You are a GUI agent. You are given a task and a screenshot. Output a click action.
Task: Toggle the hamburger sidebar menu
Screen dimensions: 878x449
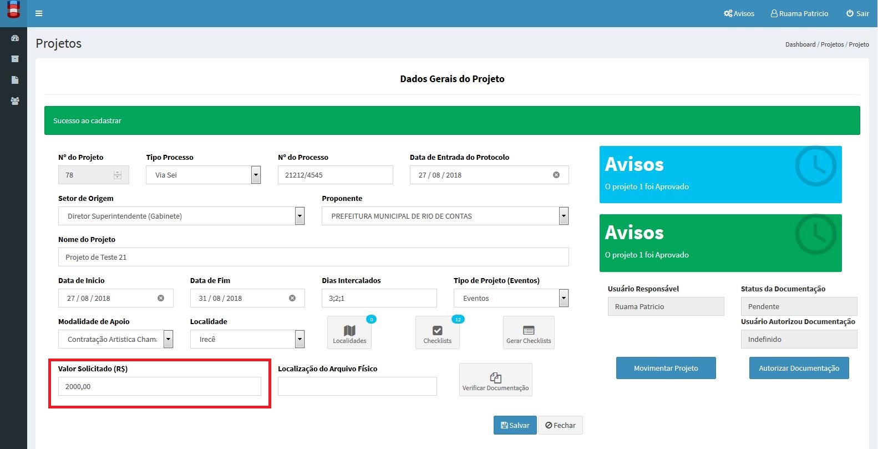[39, 13]
